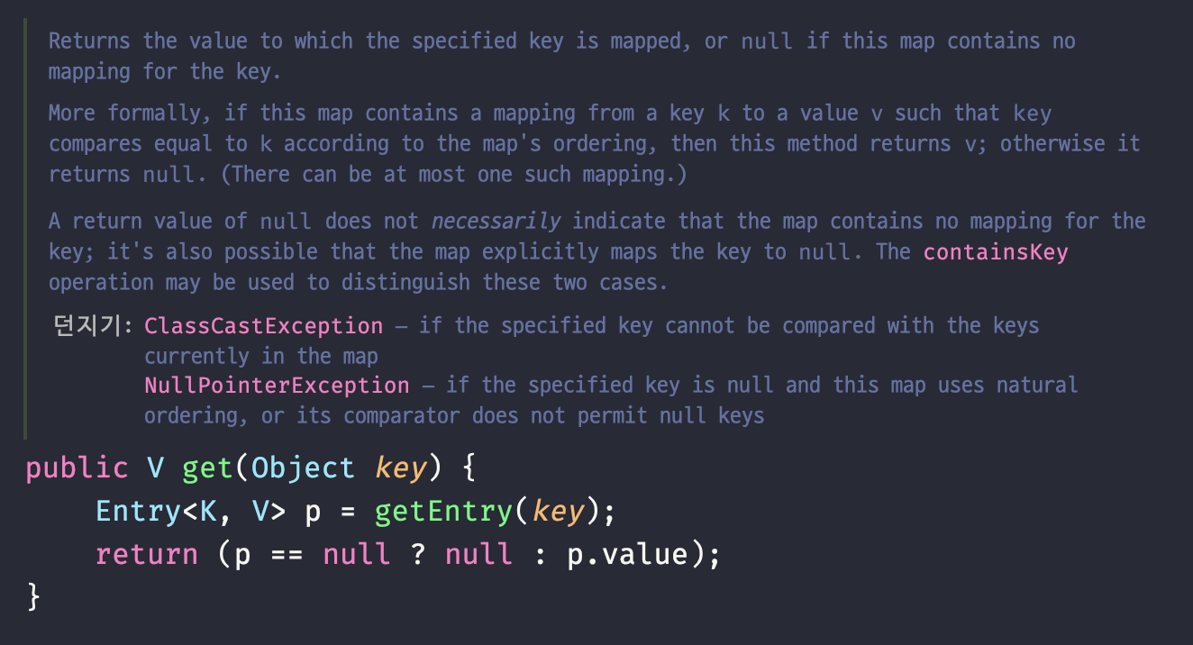Click the return keyword
This screenshot has height=645, width=1193.
pos(146,554)
